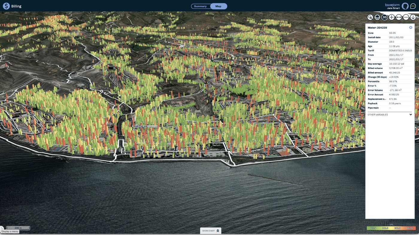The image size is (419, 235).
Task: Expand the Other Variables section
Action: pos(410,115)
